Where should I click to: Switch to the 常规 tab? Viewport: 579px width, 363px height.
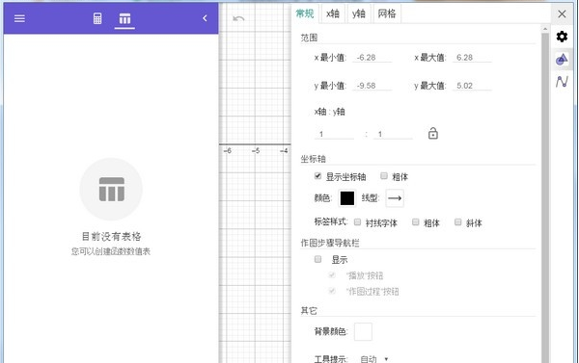click(x=305, y=13)
